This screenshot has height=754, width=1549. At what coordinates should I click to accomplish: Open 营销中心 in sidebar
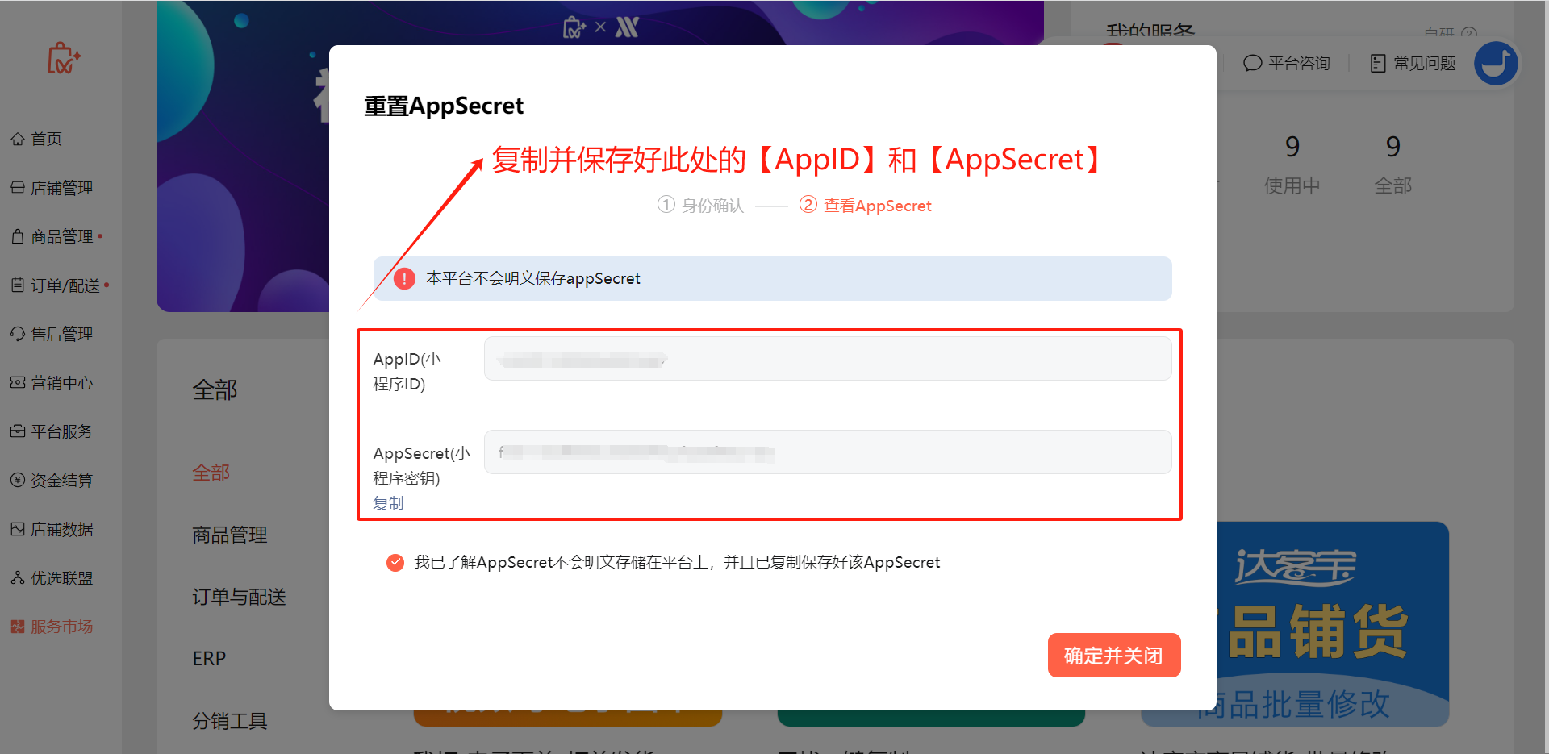point(52,383)
